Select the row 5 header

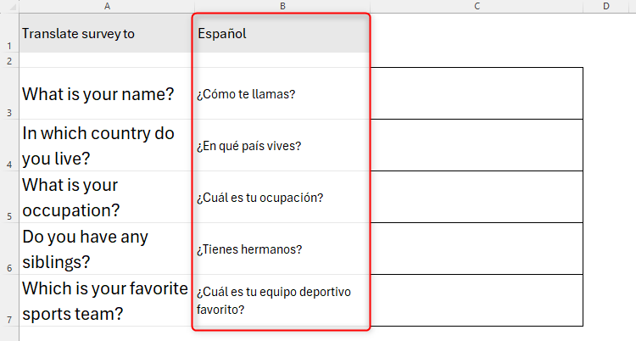pyautogui.click(x=8, y=198)
